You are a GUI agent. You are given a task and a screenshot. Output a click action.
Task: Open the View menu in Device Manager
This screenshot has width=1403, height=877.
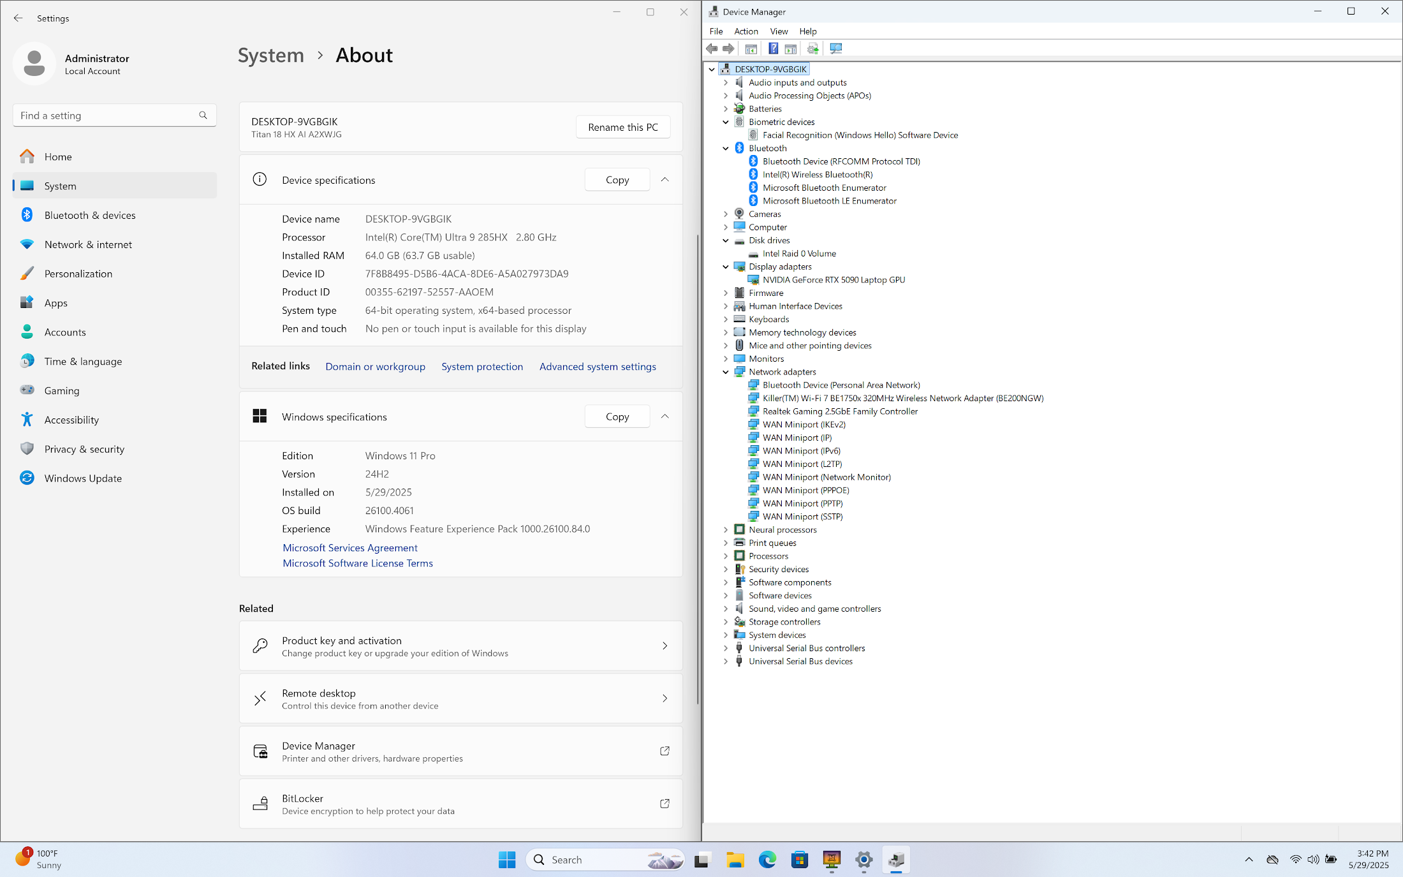(x=779, y=31)
